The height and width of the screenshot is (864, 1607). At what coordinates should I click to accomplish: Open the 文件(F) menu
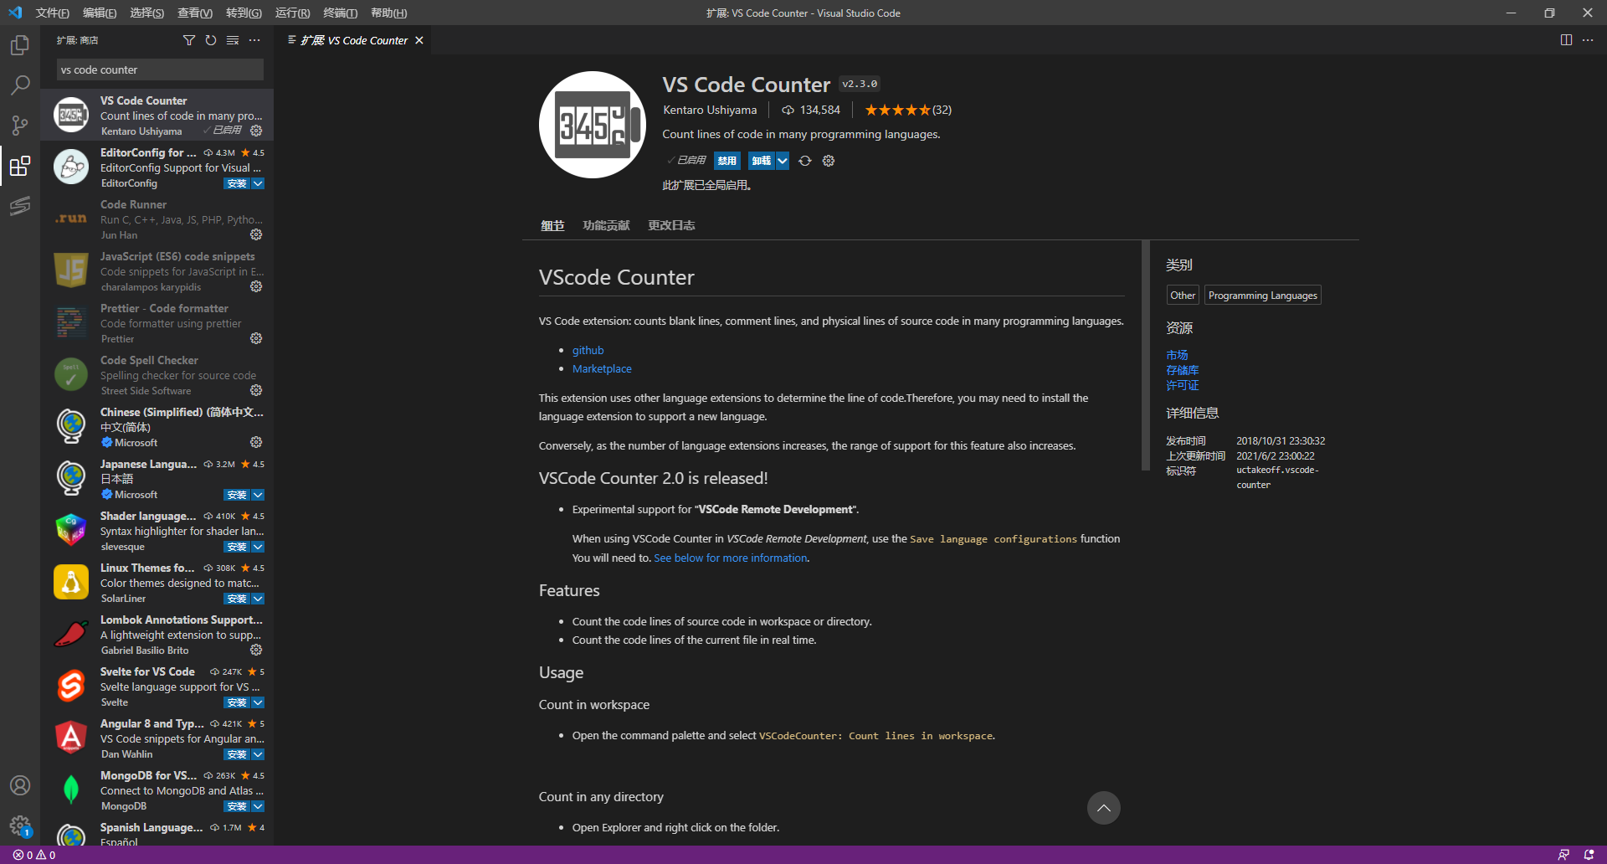pyautogui.click(x=53, y=13)
